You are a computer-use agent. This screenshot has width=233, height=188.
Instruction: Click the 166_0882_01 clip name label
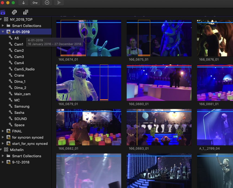click(x=68, y=148)
